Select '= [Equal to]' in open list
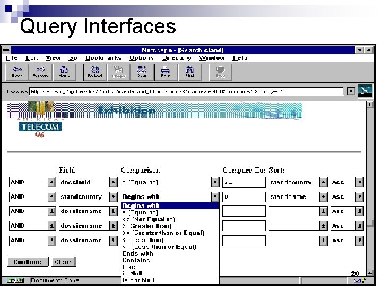The image size is (382, 286). [x=170, y=212]
